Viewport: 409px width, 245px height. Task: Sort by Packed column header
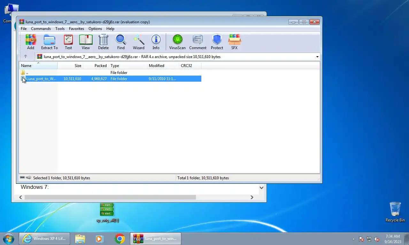pyautogui.click(x=96, y=66)
